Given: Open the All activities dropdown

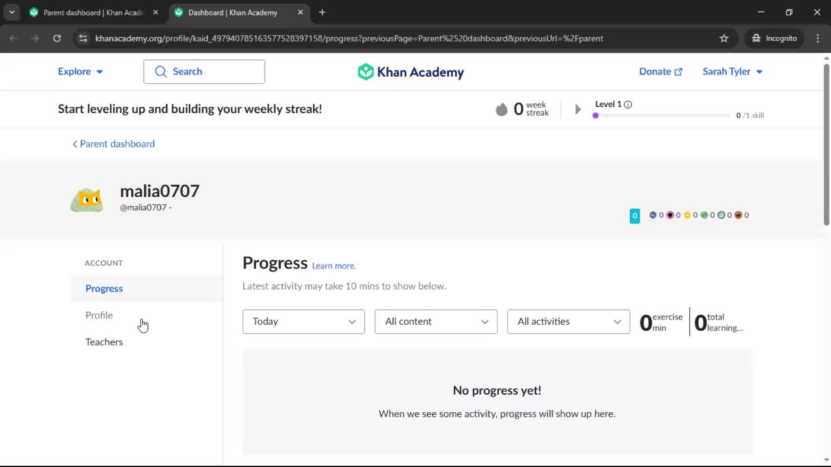Looking at the screenshot, I should click(568, 322).
